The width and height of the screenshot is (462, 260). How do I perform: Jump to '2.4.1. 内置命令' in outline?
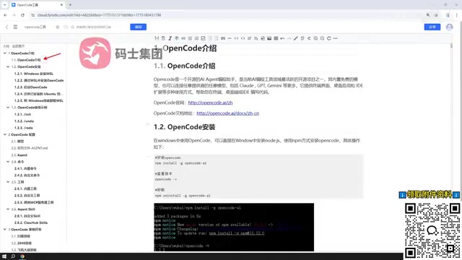point(26,168)
